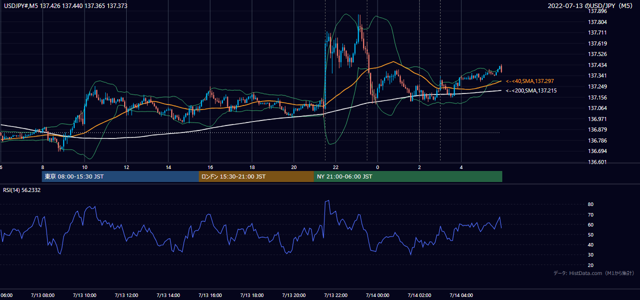Click hour tick 12 under the price chart
Image resolution: width=640 pixels, height=300 pixels.
[126, 167]
